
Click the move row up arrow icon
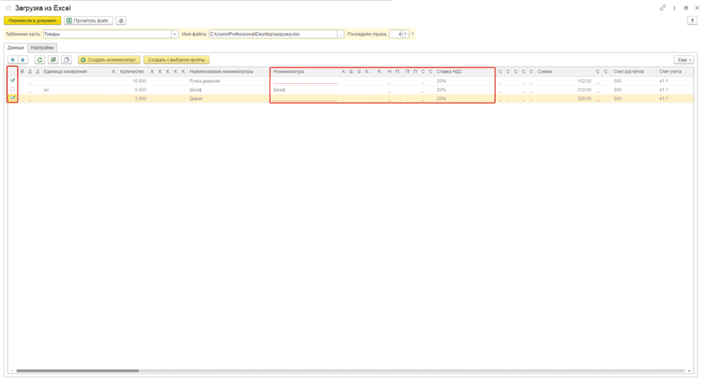[x=12, y=60]
